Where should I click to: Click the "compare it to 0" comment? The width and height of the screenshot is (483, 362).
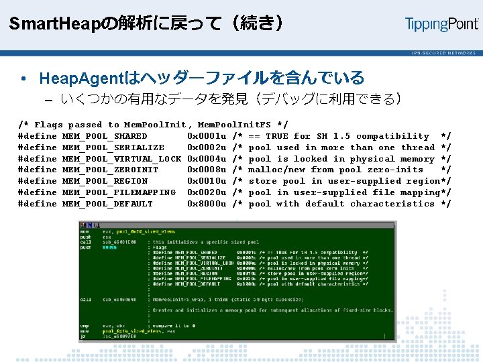click(174, 326)
